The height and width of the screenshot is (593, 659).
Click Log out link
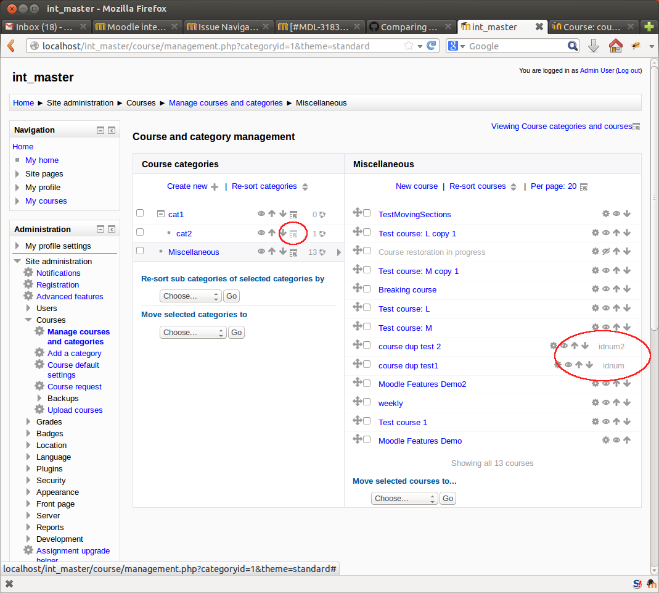[629, 71]
